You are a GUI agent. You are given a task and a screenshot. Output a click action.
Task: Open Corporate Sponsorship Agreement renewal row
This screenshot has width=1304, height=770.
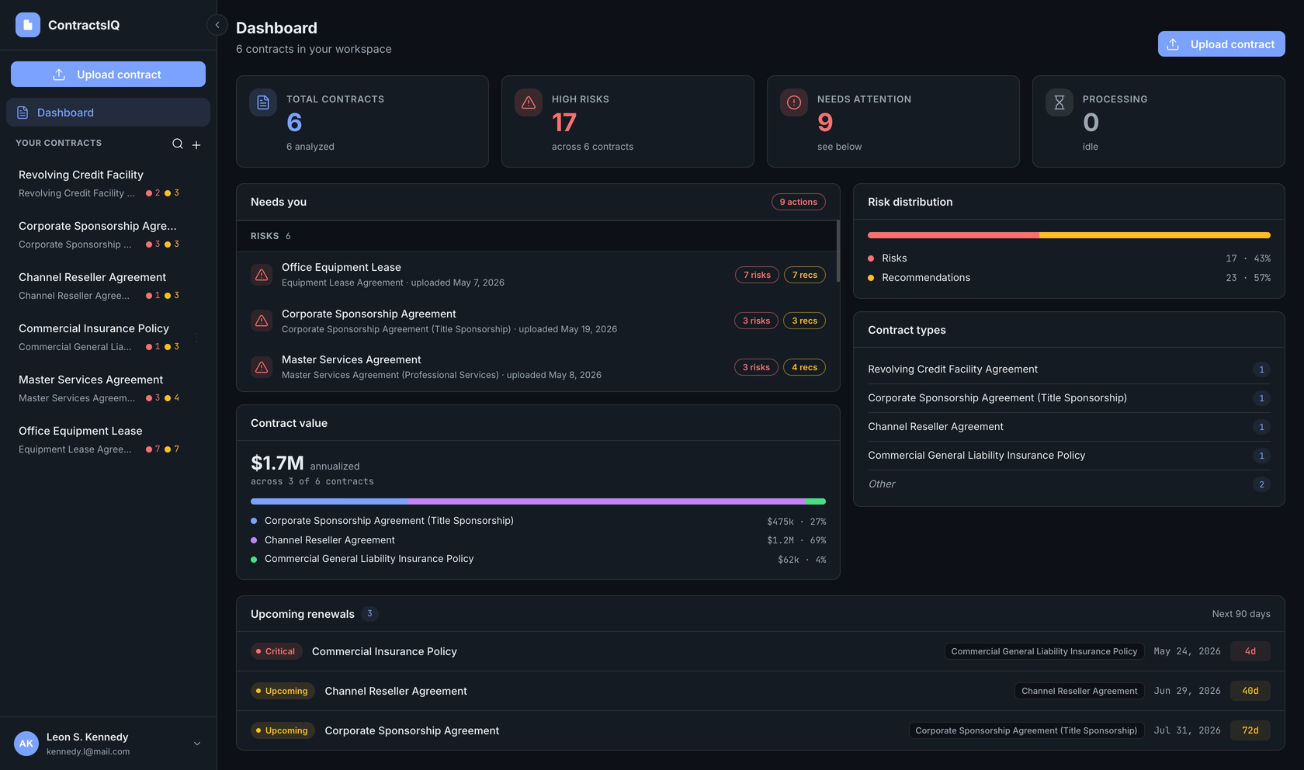click(x=761, y=730)
